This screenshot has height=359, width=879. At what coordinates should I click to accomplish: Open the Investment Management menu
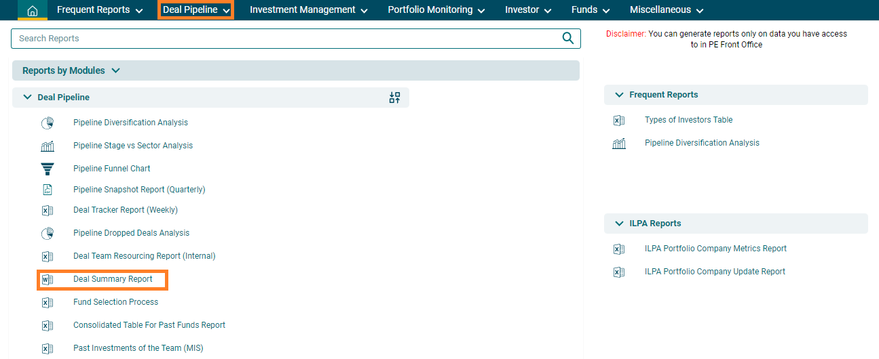pos(308,10)
